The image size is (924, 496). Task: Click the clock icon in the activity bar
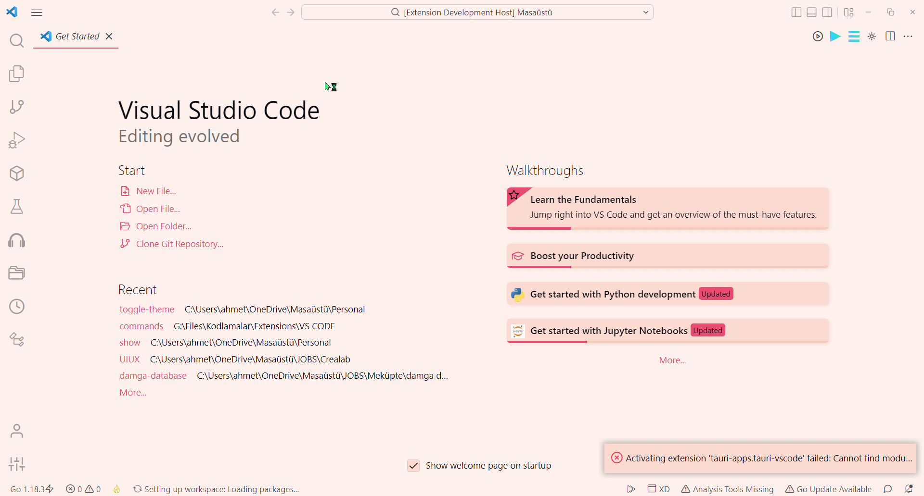(17, 306)
